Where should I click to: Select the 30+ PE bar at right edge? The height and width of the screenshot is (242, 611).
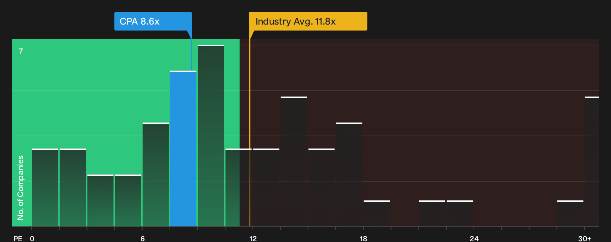[592, 162]
